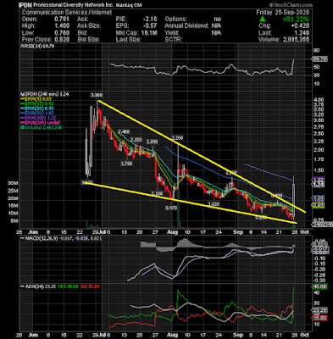
Task: Click the Volume value 2,995,355
Action: pyautogui.click(x=297, y=40)
